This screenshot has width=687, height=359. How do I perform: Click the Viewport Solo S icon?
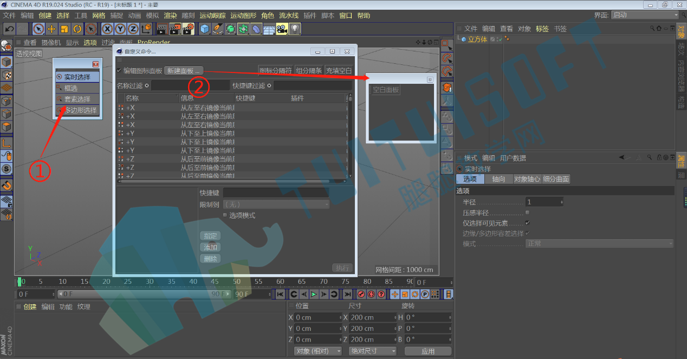point(7,169)
